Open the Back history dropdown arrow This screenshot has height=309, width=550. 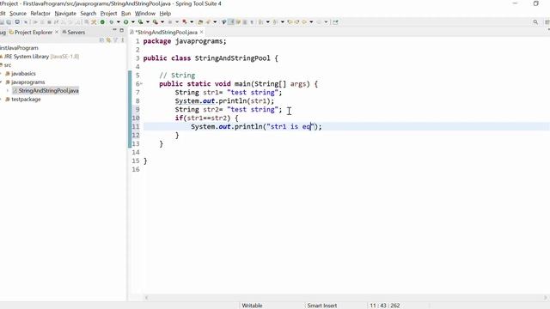click(x=311, y=22)
